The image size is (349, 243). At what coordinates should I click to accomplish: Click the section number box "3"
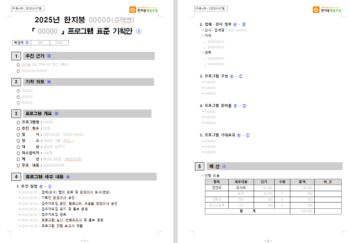(x=16, y=114)
